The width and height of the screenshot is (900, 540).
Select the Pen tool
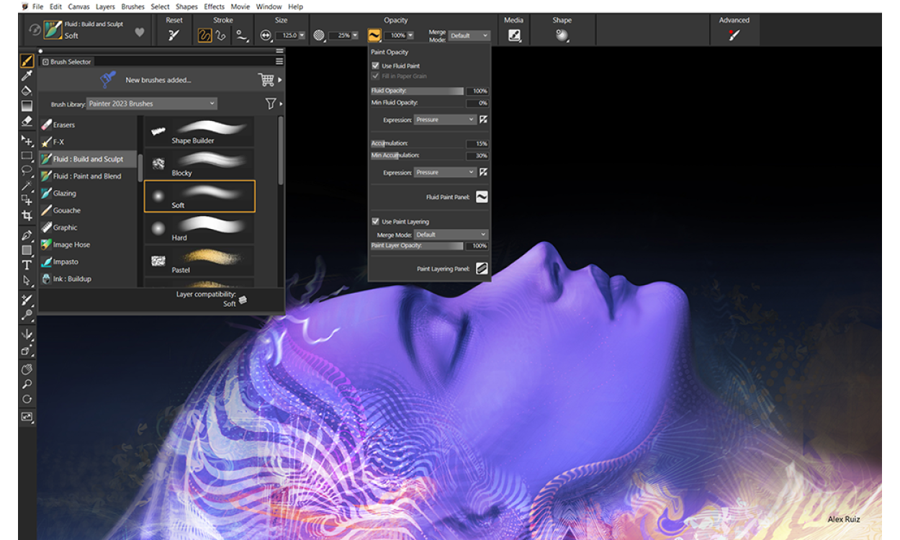coord(27,235)
